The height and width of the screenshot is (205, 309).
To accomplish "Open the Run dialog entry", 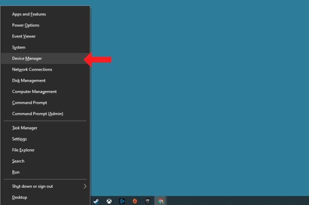I will click(45, 172).
